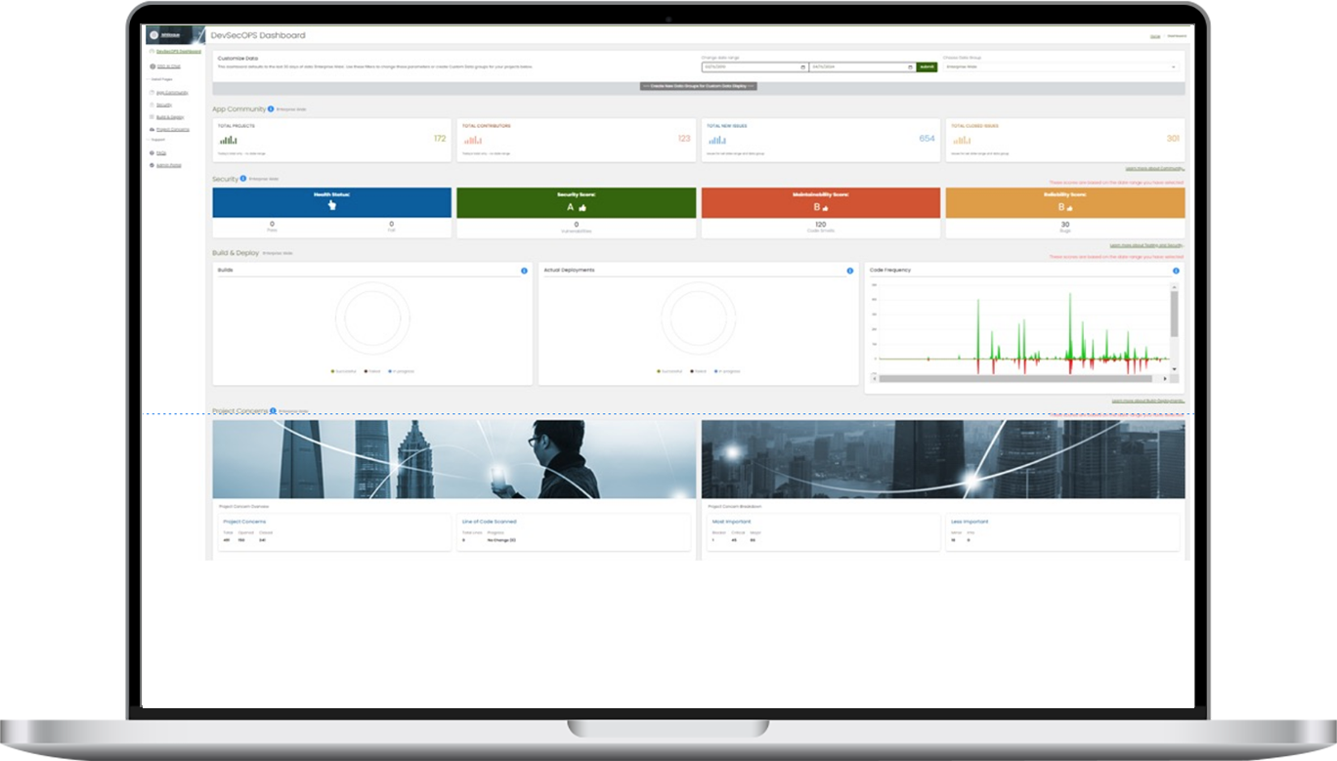Click the 30 Bugs value
The image size is (1337, 761).
pos(1065,224)
